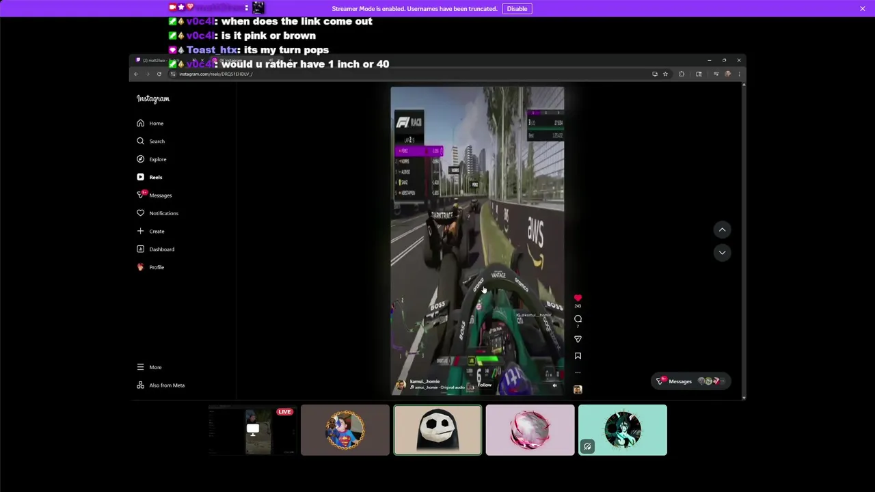
Task: Open browser three-dot menu
Action: pos(739,74)
